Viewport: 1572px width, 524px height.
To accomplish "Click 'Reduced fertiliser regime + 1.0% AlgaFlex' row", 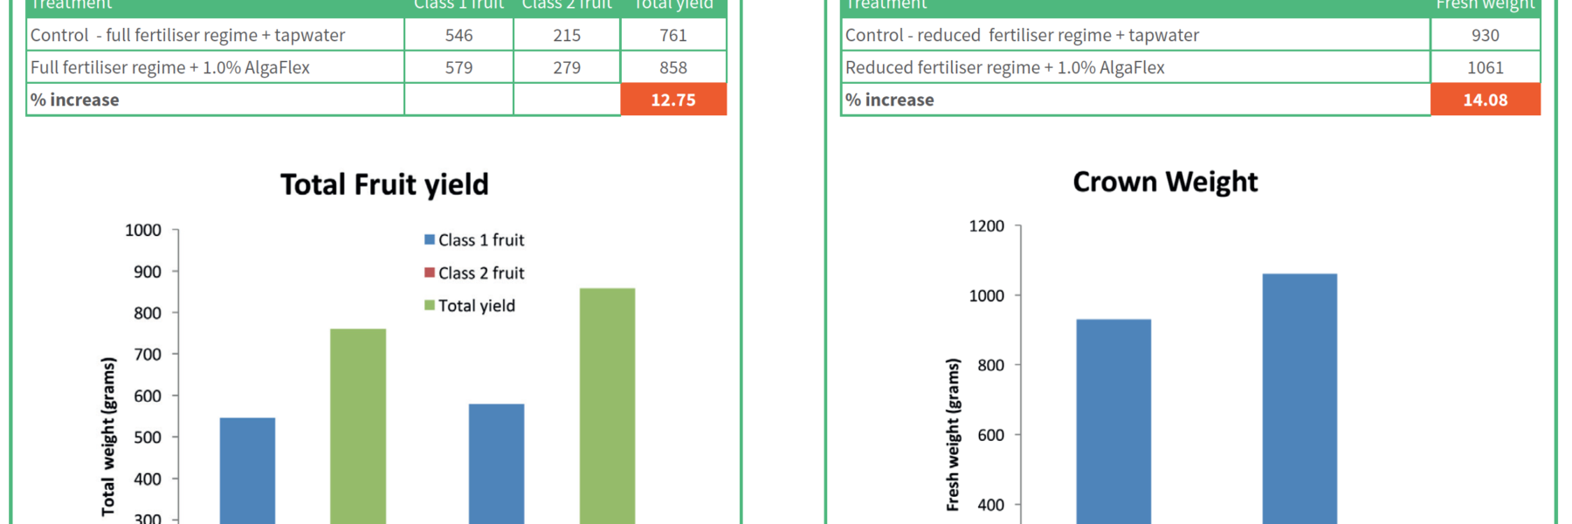I will tap(1190, 67).
